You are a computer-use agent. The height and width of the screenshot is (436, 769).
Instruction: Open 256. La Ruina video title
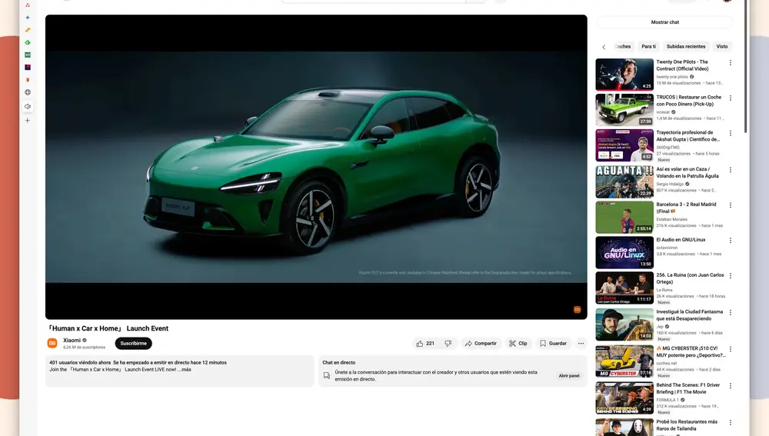point(690,278)
